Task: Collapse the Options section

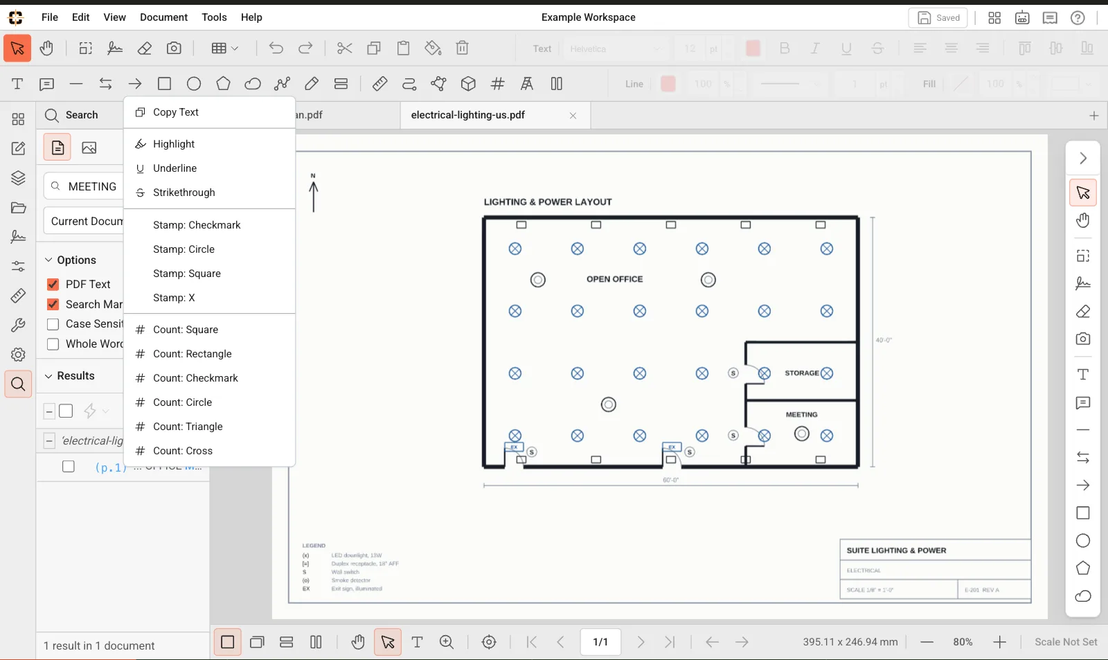Action: tap(48, 260)
